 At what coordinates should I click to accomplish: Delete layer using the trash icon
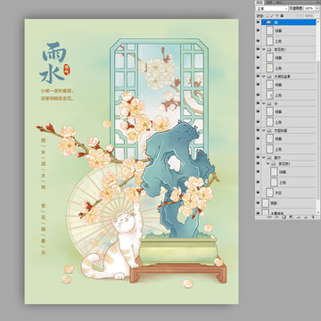pos(313,217)
